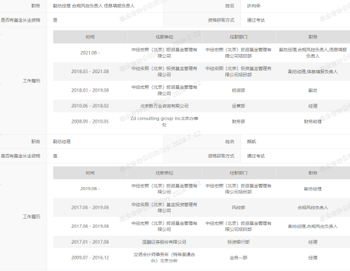Image resolution: width=350 pixels, height=271 pixels.
Task: Click employer cell in 风控部 row
Action: (x=164, y=207)
